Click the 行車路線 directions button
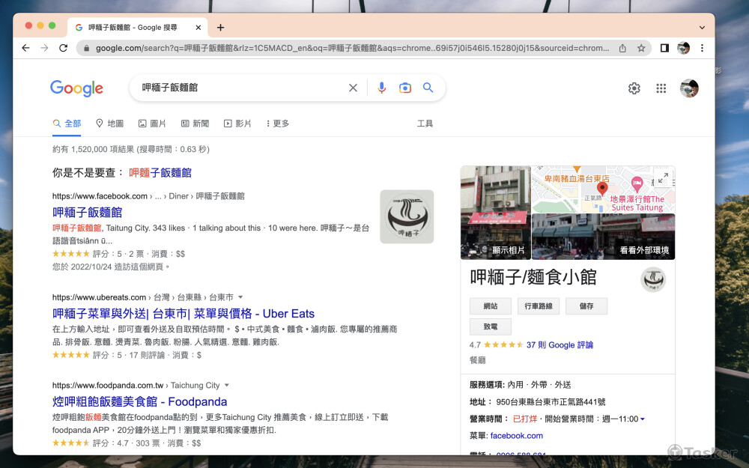This screenshot has width=749, height=468. pos(539,306)
